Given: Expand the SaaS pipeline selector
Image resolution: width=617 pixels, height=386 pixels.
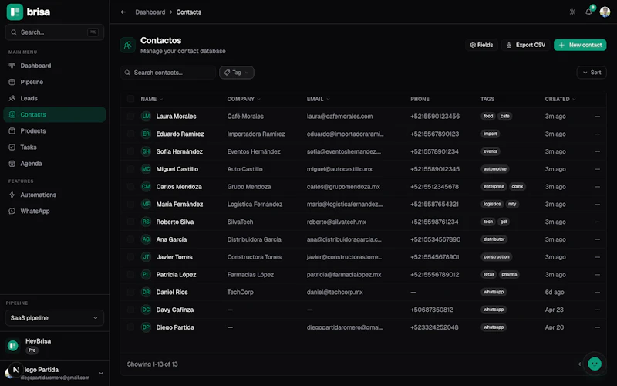Looking at the screenshot, I should pos(54,318).
